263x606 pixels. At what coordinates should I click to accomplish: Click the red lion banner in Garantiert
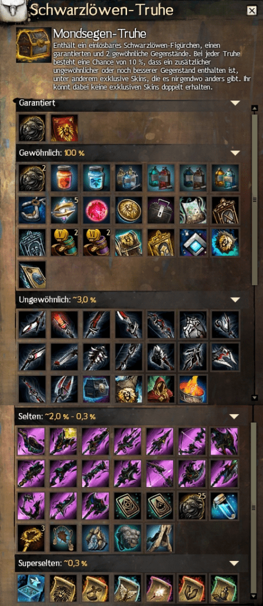click(x=64, y=128)
